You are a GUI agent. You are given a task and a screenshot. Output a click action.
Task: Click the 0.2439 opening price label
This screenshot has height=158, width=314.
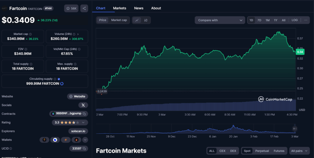coord(102,91)
